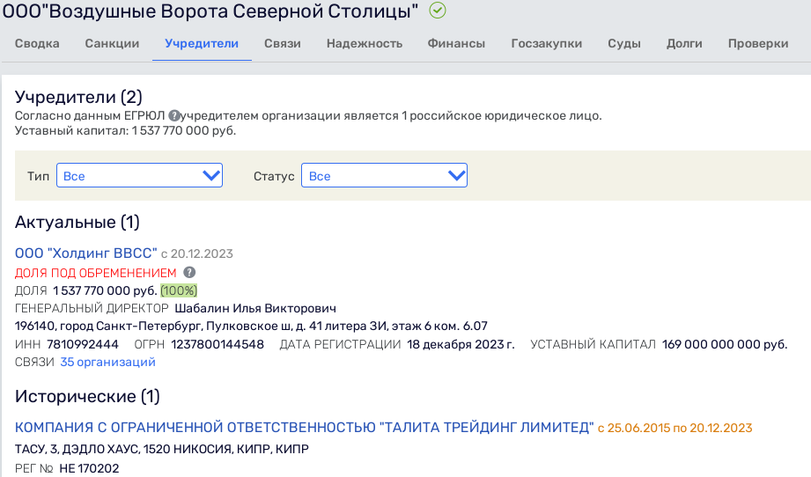Open the Тип dropdown
This screenshot has height=477, width=811.
click(x=140, y=176)
